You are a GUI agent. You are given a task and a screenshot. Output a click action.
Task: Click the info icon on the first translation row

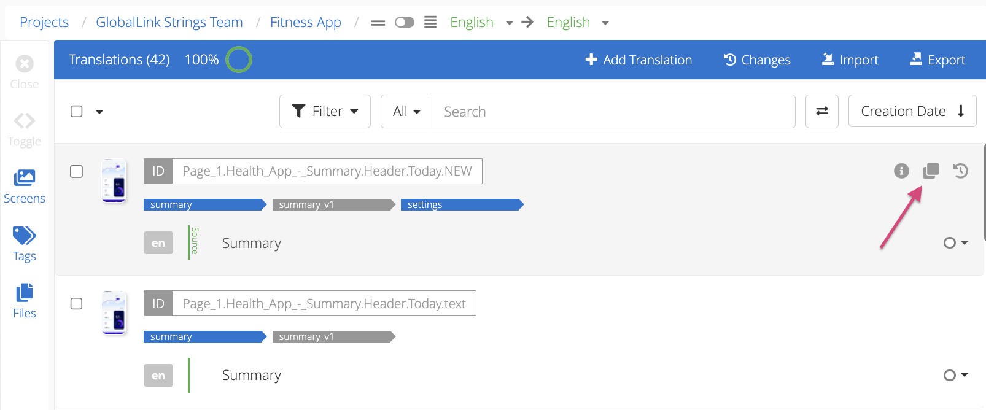coord(901,171)
